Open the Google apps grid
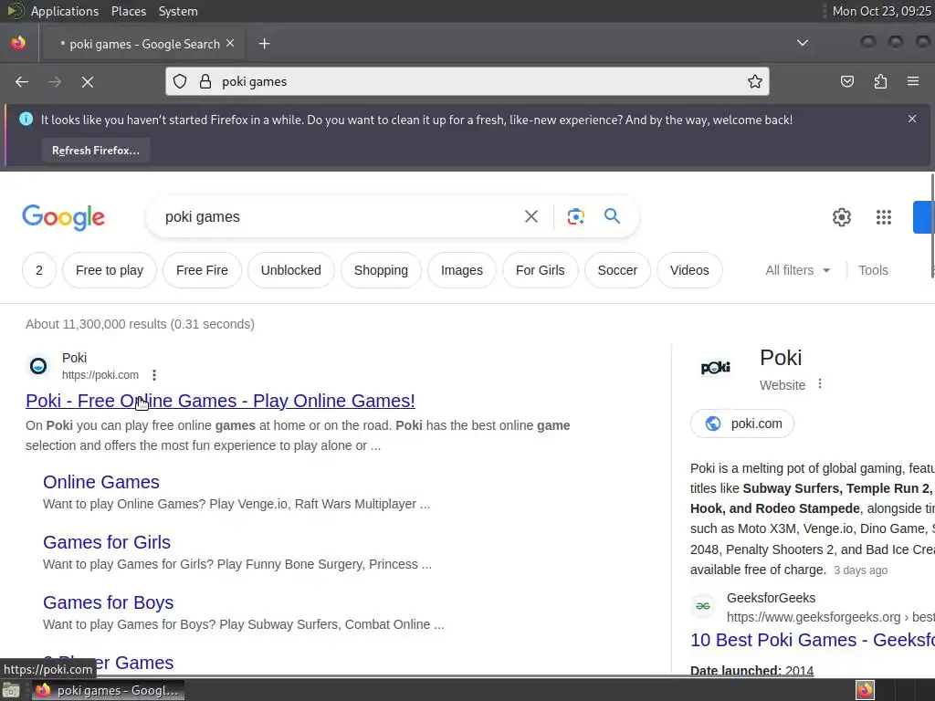Image resolution: width=935 pixels, height=701 pixels. tap(884, 217)
